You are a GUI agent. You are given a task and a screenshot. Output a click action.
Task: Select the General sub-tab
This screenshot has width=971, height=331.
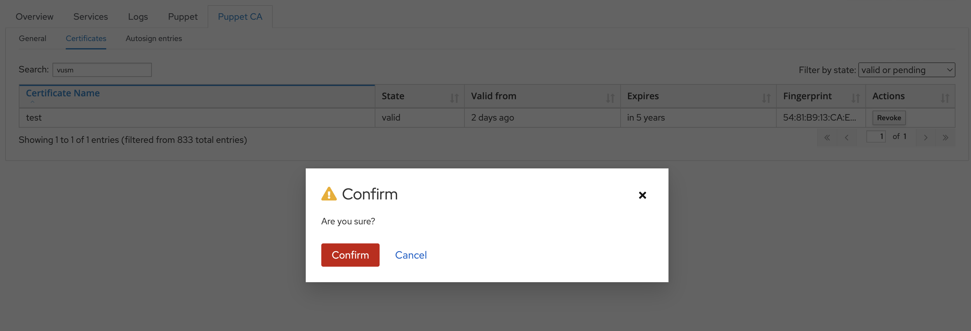32,38
